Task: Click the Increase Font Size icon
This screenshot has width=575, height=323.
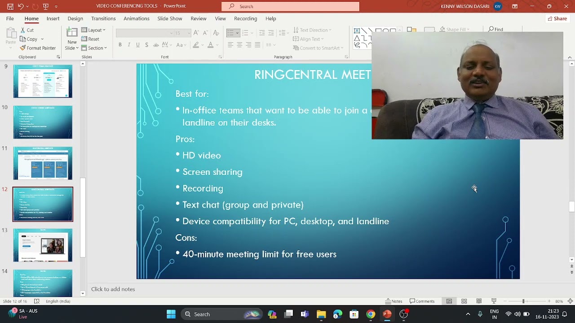Action: (196, 33)
